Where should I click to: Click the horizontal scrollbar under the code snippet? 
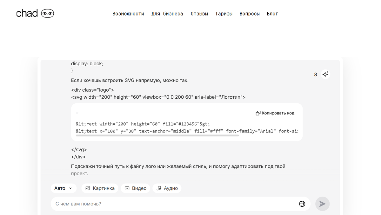pyautogui.click(x=157, y=135)
